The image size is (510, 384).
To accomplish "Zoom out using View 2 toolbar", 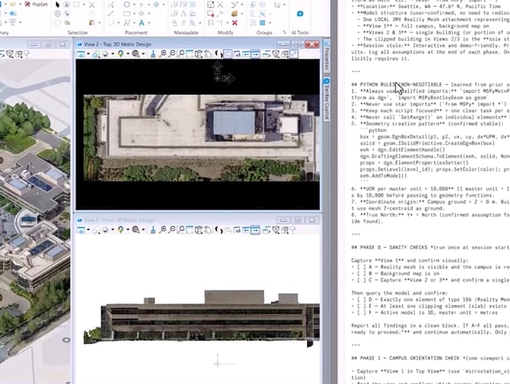I will pyautogui.click(x=173, y=54).
